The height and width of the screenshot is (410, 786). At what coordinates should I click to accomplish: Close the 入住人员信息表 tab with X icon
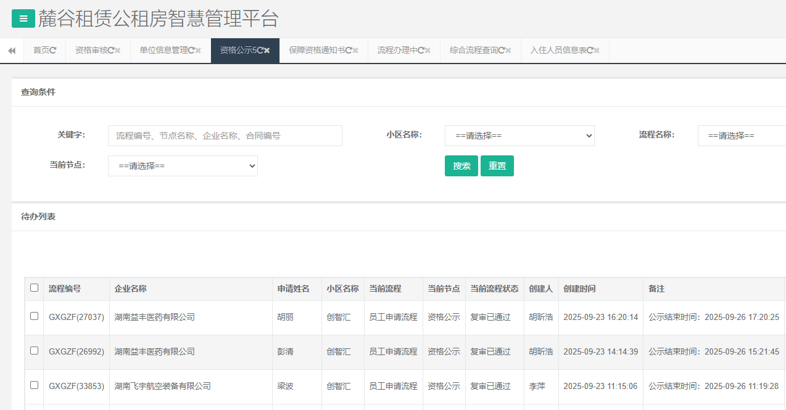597,51
